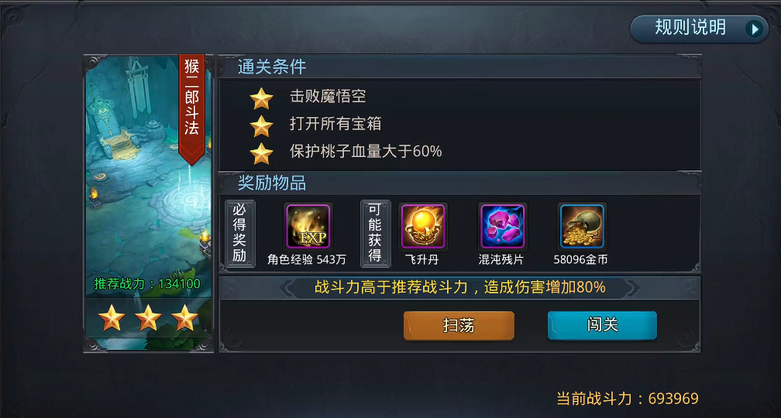Click the first star under the stage image
Image resolution: width=781 pixels, height=418 pixels.
[112, 317]
